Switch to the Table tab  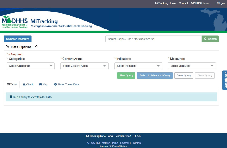[x=12, y=84]
